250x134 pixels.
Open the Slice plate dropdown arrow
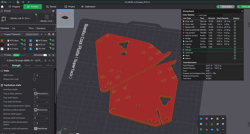click(x=218, y=7)
